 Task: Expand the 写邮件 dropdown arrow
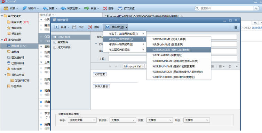pyautogui.click(x=38, y=8)
